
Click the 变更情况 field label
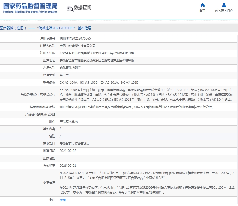pos(49,183)
